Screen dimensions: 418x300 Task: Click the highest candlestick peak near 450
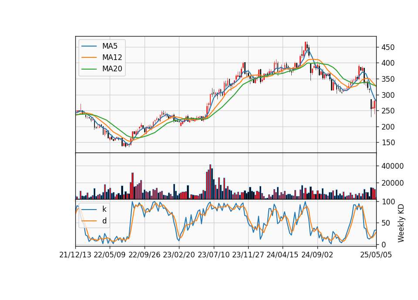pyautogui.click(x=306, y=47)
